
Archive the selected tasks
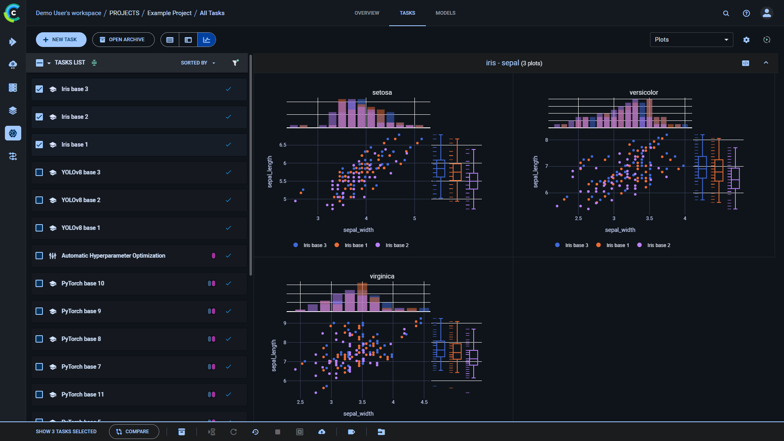[x=181, y=432]
